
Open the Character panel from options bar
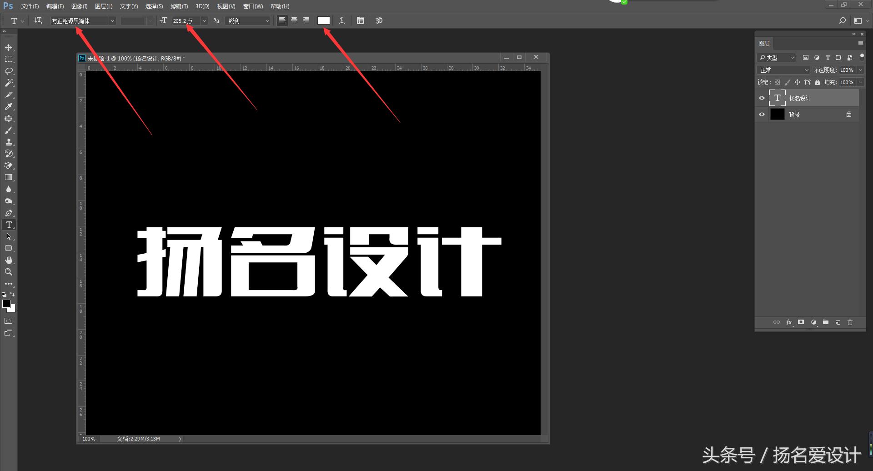click(x=360, y=20)
